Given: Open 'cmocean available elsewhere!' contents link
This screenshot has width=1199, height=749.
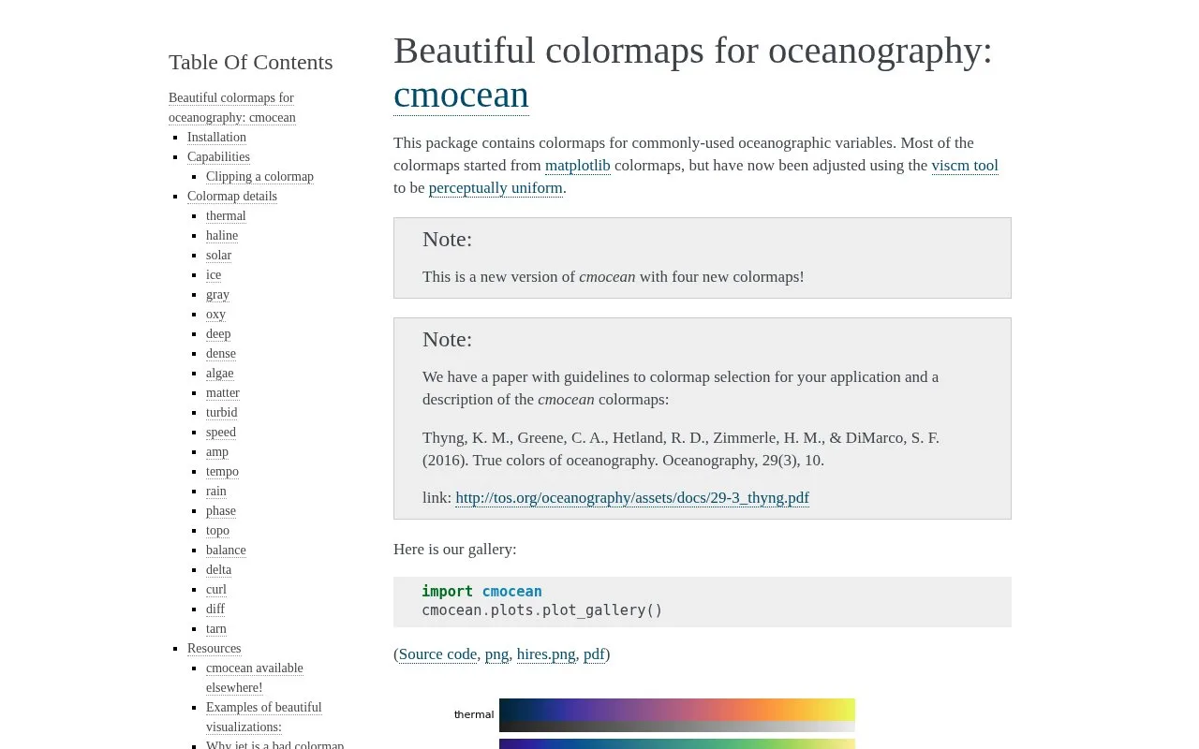Looking at the screenshot, I should point(255,678).
